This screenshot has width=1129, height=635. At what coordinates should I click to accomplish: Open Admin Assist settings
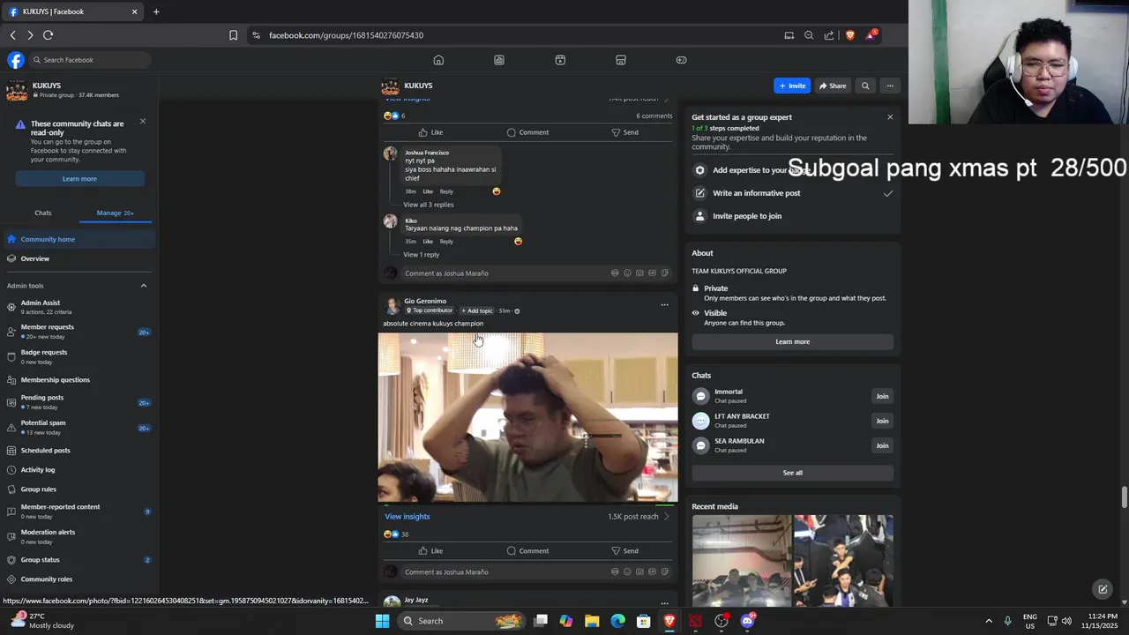[79, 307]
